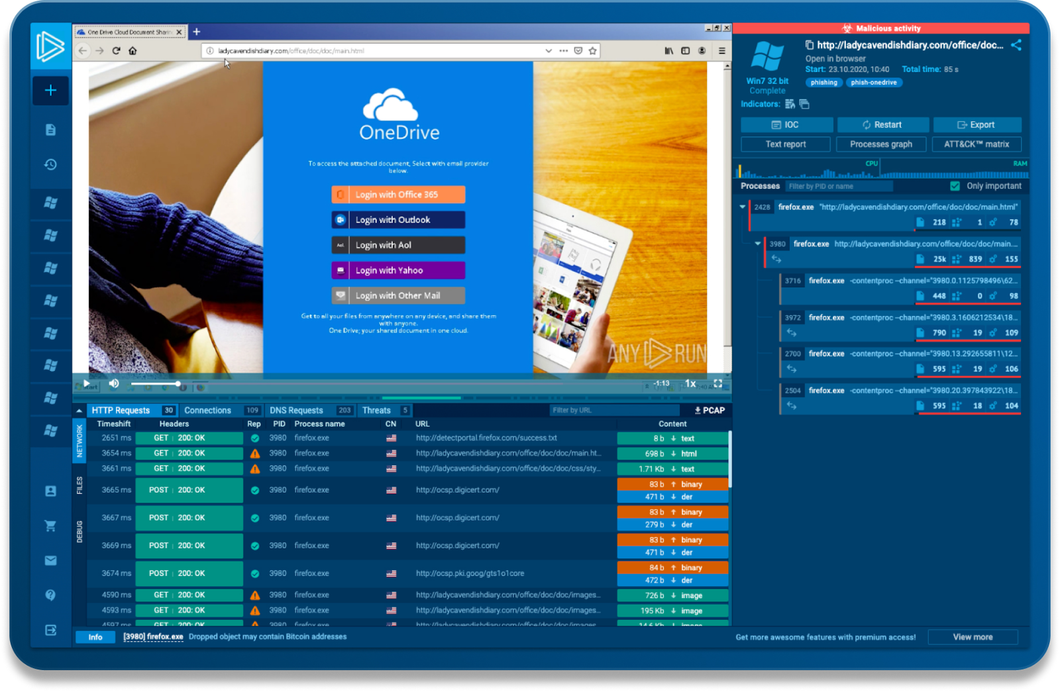Open the Firefox account icon

(x=702, y=50)
